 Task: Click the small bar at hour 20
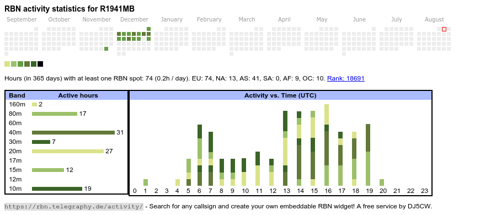click(x=382, y=182)
